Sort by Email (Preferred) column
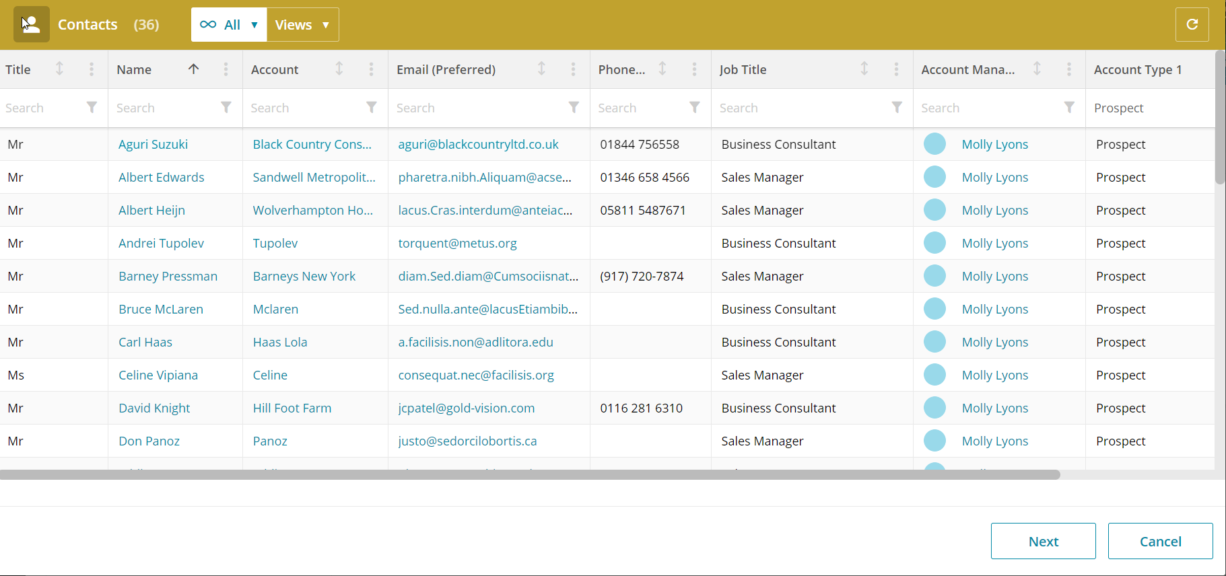The image size is (1226, 576). click(541, 69)
